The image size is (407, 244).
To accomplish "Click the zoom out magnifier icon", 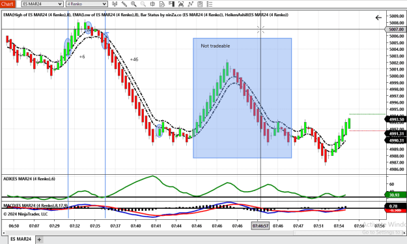I will (143, 4).
